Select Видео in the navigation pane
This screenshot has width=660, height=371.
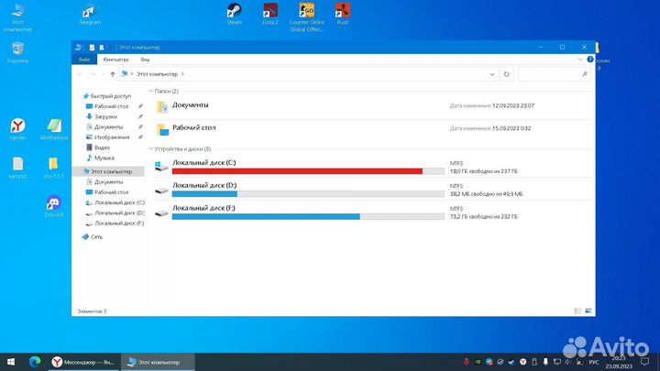click(98, 147)
